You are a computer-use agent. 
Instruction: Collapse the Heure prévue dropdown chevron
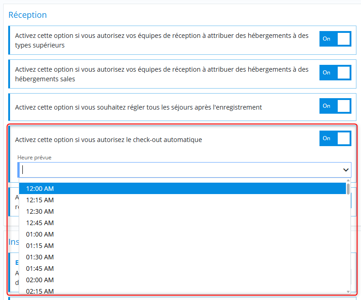[x=345, y=170]
